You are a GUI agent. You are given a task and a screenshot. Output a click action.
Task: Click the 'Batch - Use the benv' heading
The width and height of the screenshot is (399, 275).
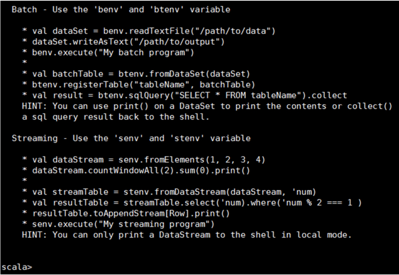[x=121, y=9]
